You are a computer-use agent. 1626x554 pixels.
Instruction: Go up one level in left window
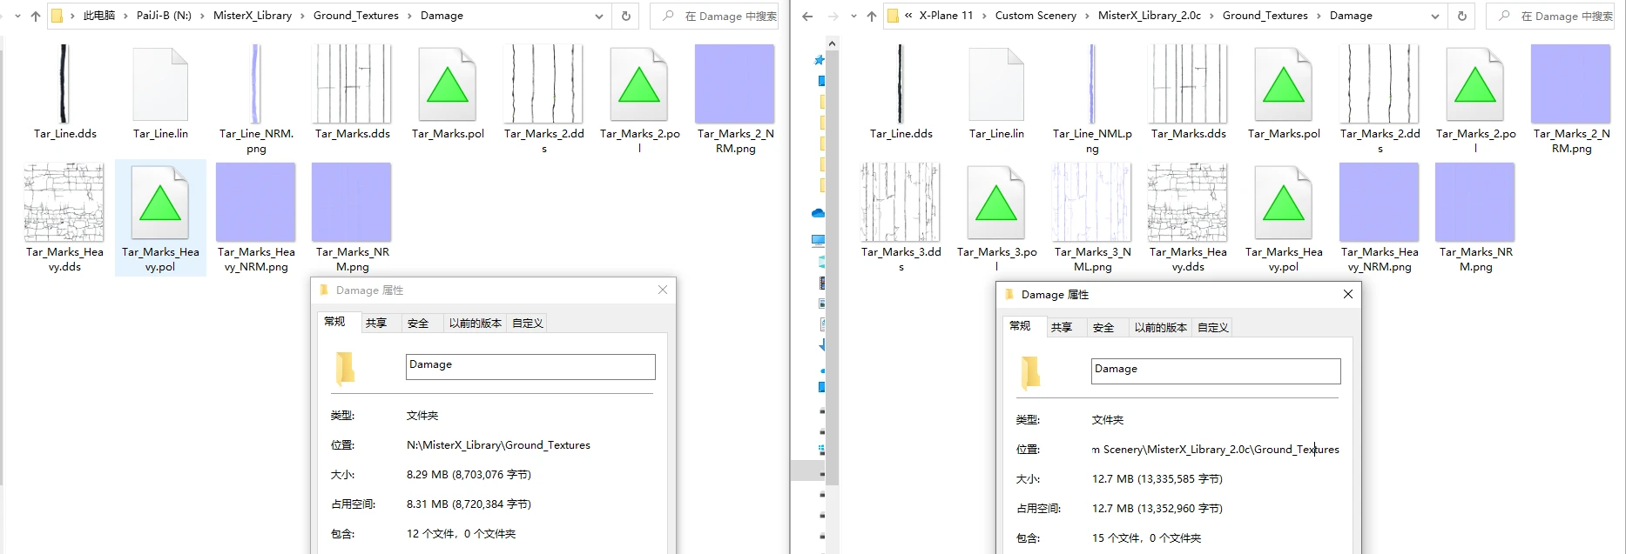(x=36, y=16)
